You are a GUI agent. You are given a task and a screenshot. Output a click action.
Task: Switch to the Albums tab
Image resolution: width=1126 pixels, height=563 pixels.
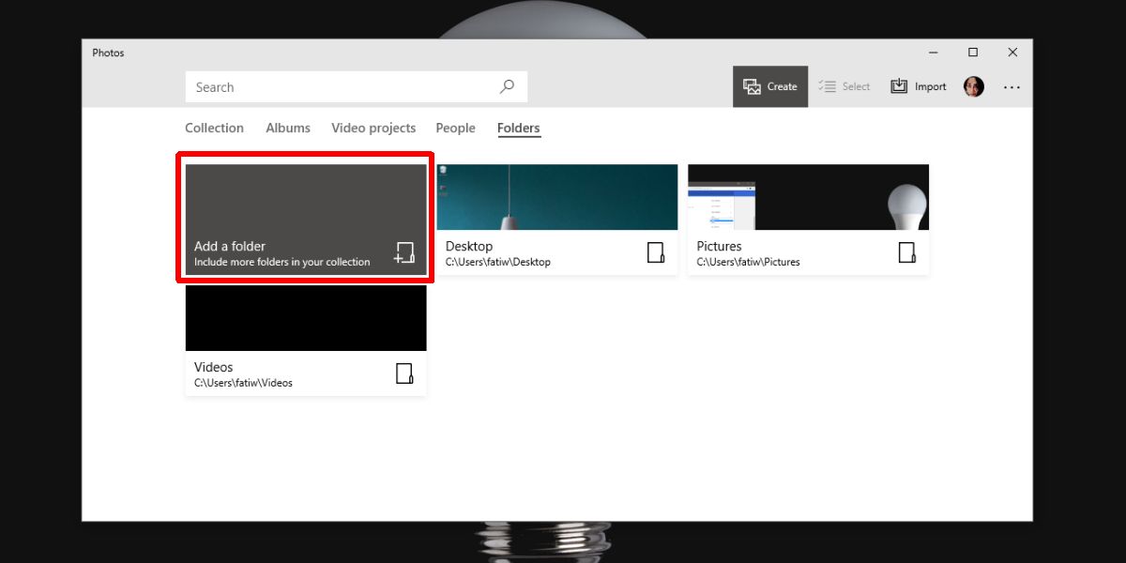click(x=288, y=128)
